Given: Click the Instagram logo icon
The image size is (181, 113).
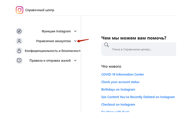Looking at the screenshot, I should point(19,10).
